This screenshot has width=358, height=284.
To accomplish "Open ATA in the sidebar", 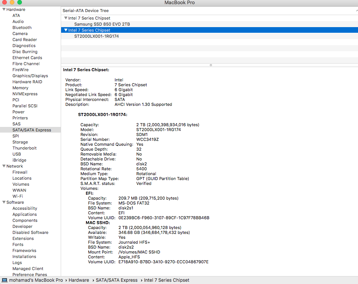I will coord(16,15).
